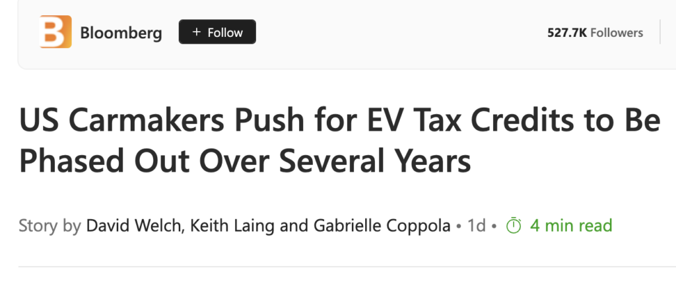This screenshot has width=676, height=299.
Task: Click the 527.7K follower count
Action: coord(567,33)
